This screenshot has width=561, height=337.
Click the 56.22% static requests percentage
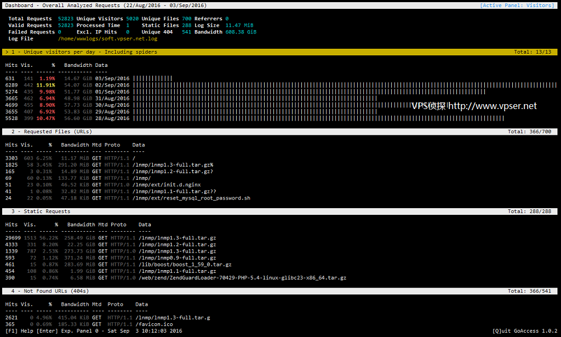[49, 238]
